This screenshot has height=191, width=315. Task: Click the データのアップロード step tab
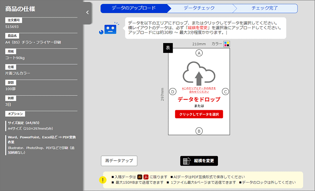tap(134, 8)
